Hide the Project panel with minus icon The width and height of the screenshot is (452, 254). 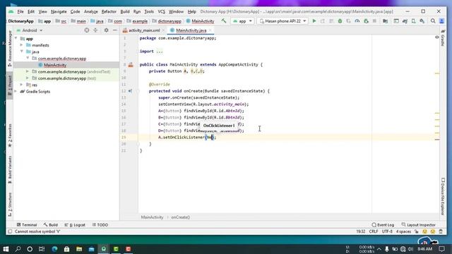pyautogui.click(x=114, y=30)
